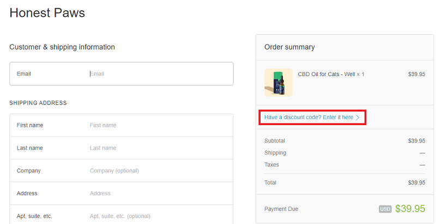Select the Last name text field
Screen dimensions: 436x224
(158, 148)
